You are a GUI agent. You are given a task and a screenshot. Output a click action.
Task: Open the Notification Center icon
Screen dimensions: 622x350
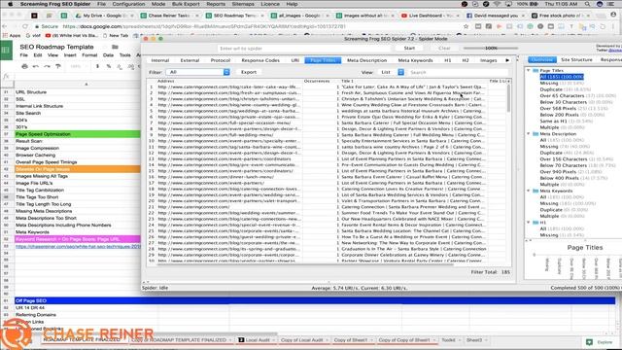tap(611, 4)
